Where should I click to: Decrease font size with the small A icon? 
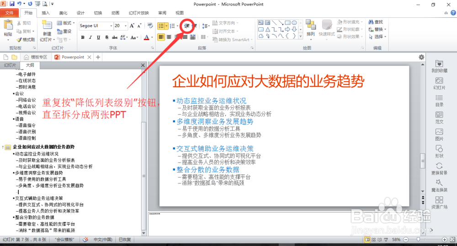pyautogui.click(x=139, y=26)
